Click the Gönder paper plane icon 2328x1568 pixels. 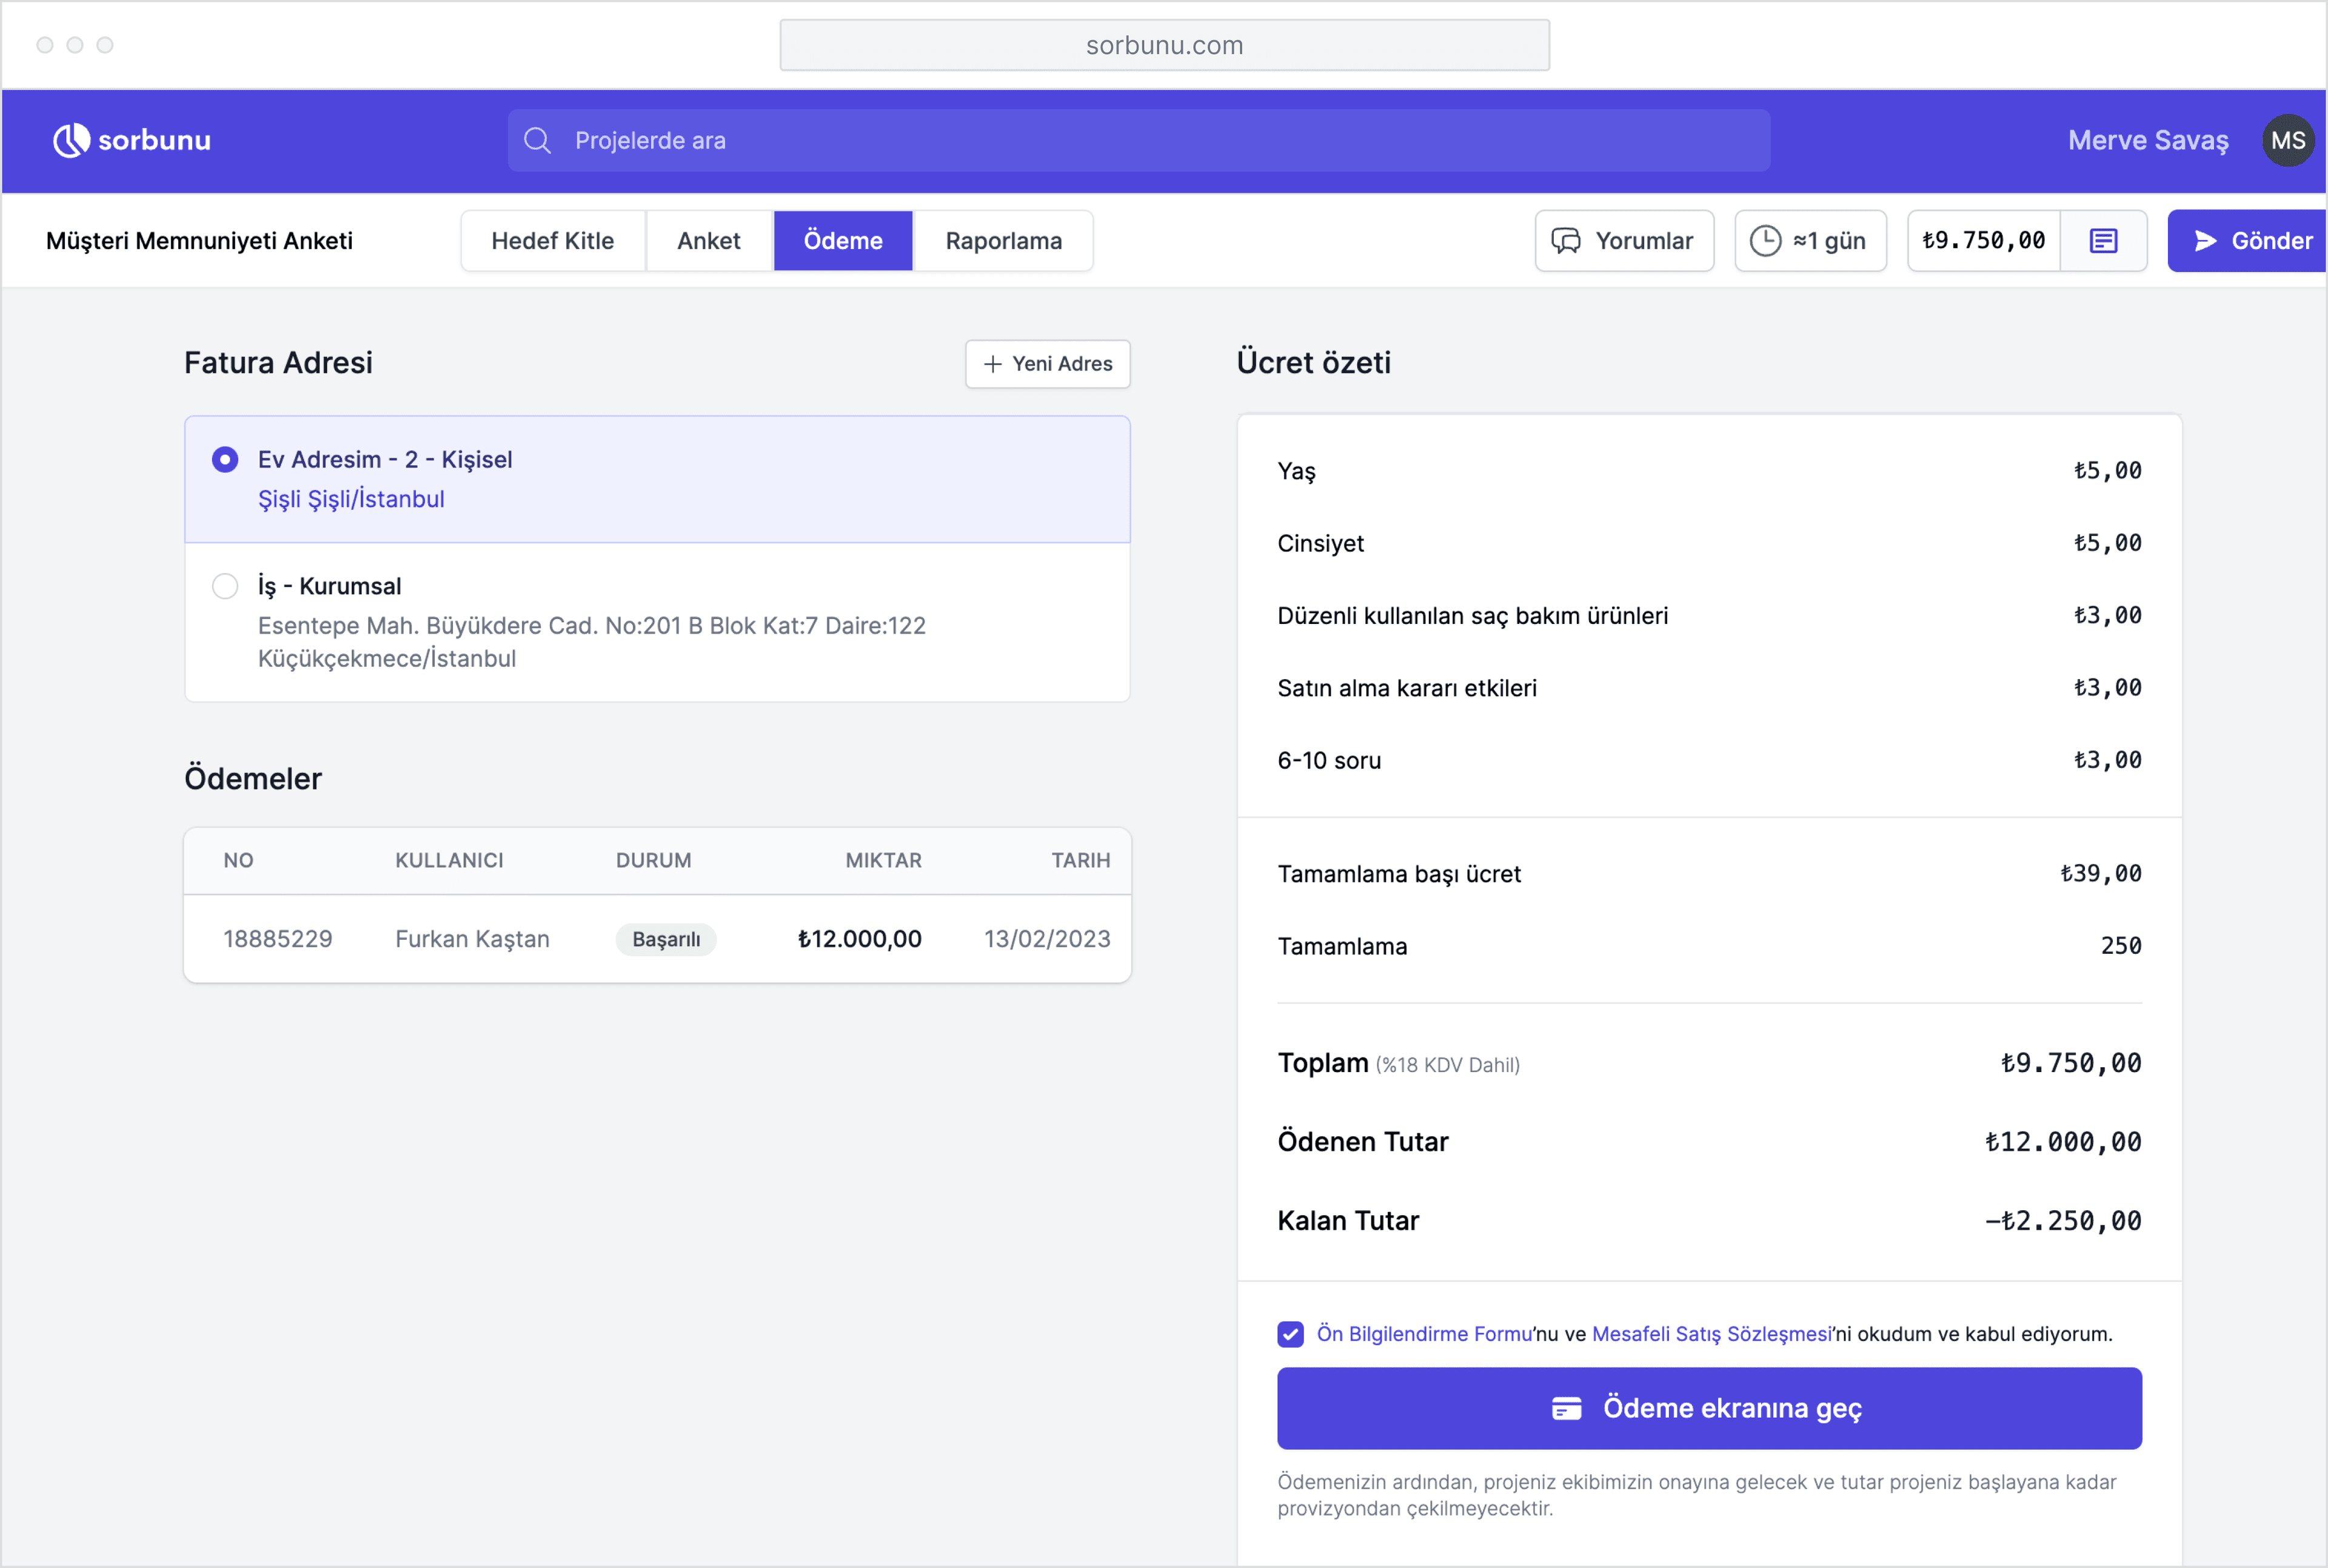2205,241
